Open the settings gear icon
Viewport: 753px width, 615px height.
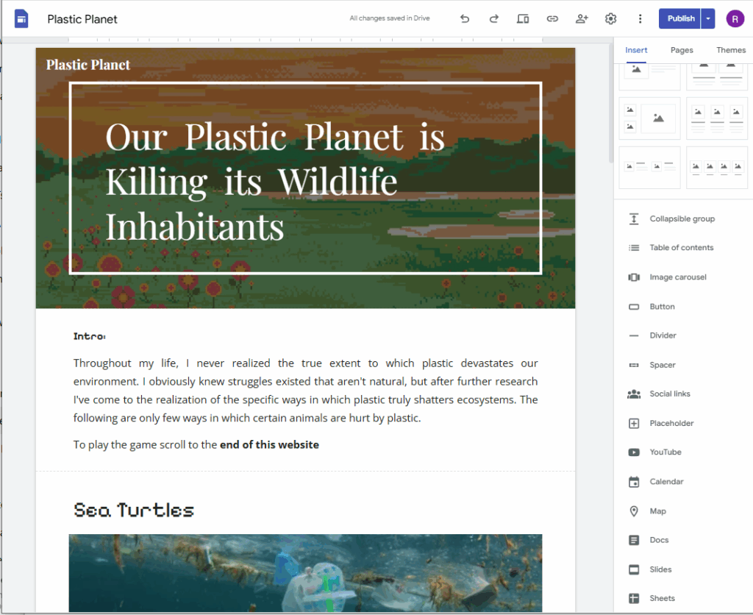610,19
